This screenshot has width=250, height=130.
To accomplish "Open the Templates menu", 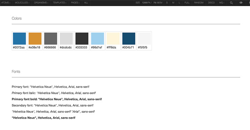I will (59, 2).
